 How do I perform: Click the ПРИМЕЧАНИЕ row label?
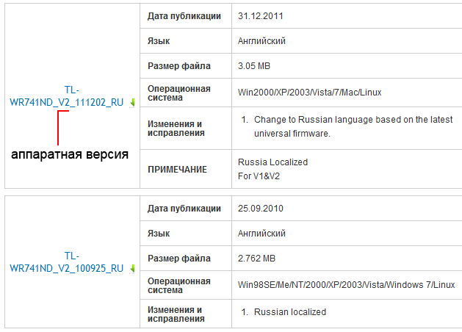click(177, 170)
